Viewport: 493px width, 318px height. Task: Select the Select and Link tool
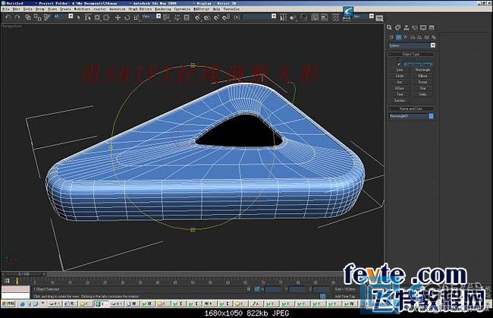[28, 17]
